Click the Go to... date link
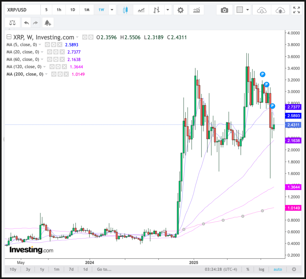 tap(104, 269)
